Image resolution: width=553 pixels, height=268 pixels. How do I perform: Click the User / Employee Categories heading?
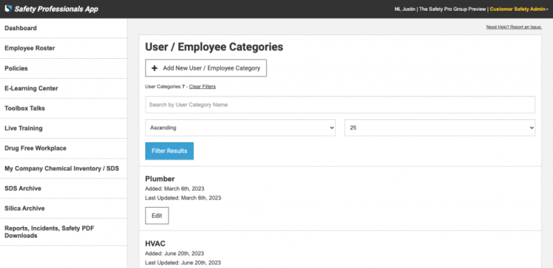click(214, 47)
